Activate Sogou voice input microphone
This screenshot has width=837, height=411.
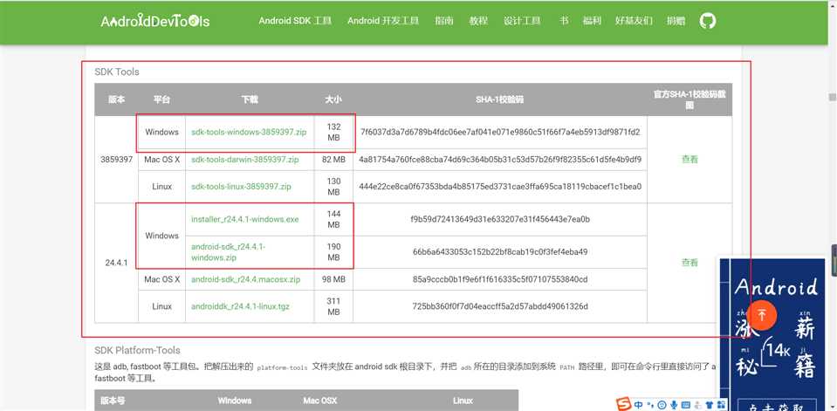[x=674, y=405]
